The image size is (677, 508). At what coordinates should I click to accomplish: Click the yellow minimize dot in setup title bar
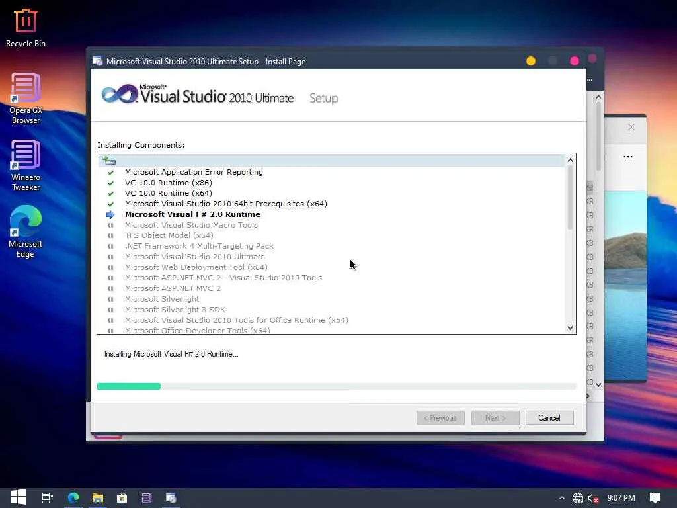coord(531,61)
